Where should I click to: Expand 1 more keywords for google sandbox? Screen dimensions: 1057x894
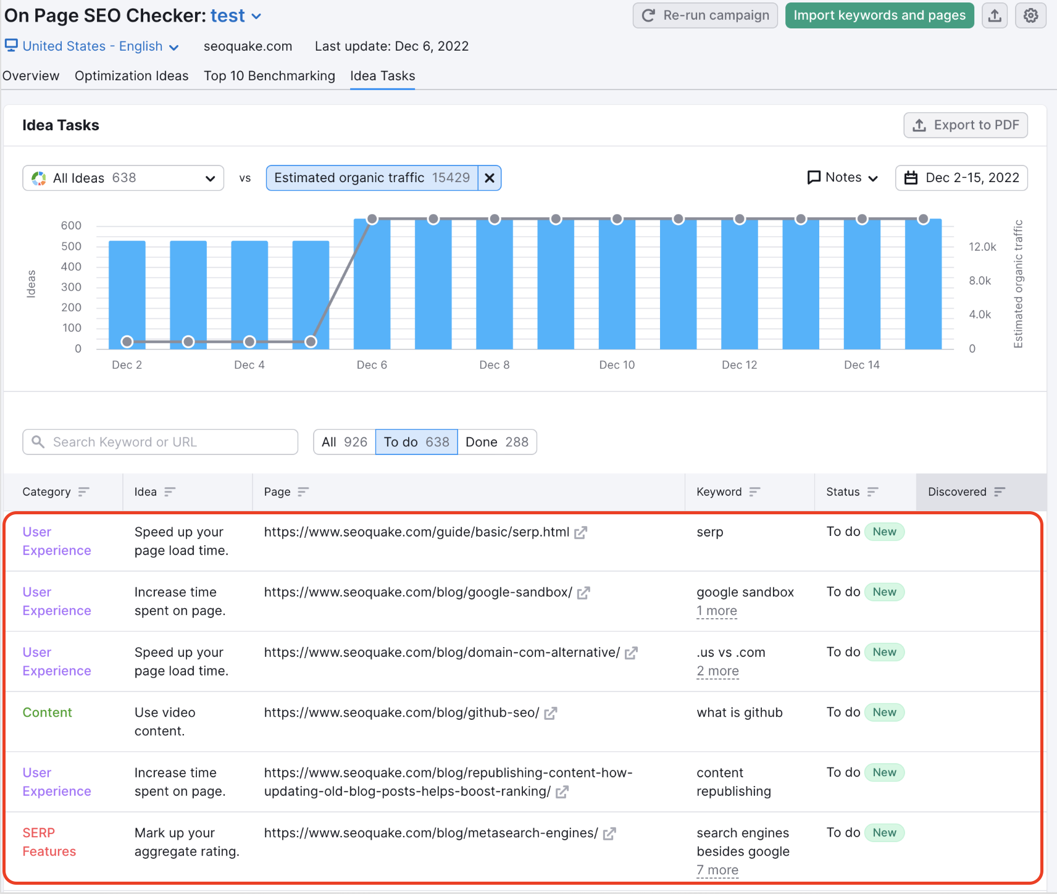(x=717, y=611)
